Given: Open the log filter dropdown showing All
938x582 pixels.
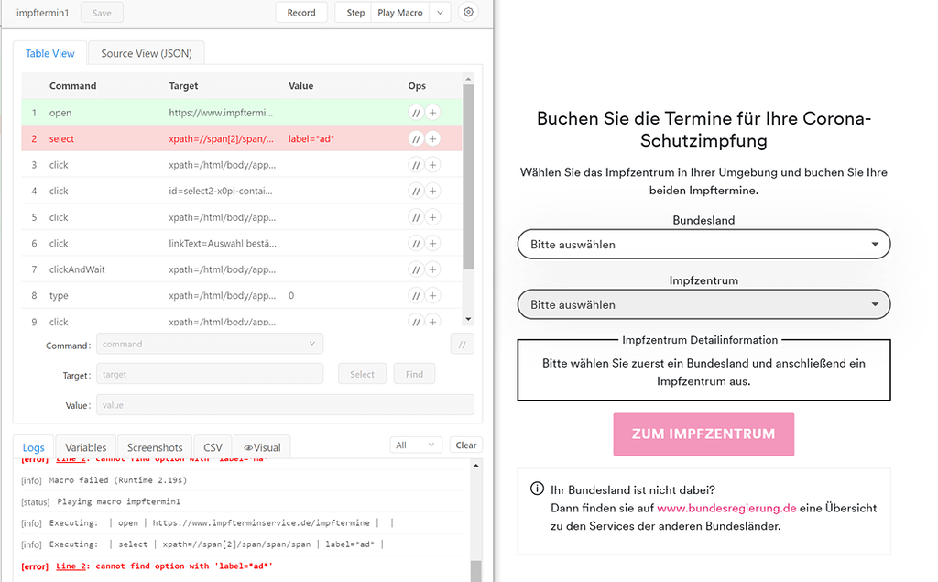Looking at the screenshot, I should coord(416,445).
